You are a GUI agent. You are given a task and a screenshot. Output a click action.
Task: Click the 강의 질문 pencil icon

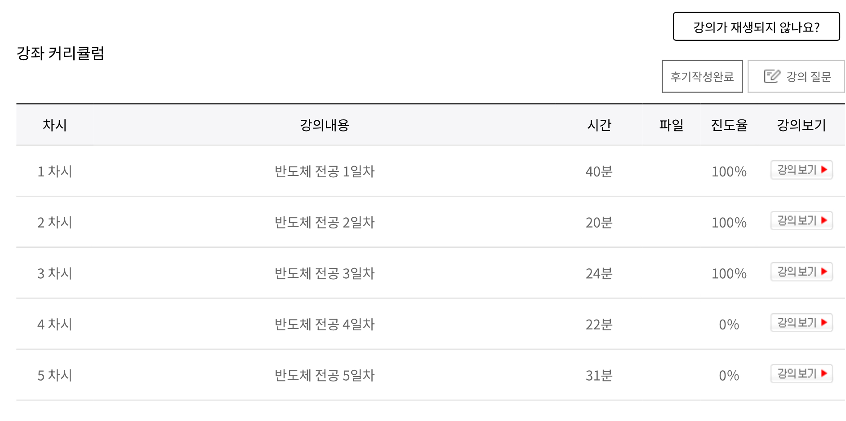(772, 76)
